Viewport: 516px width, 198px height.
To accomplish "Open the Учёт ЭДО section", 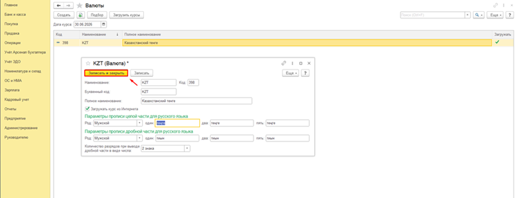I will 12,61.
